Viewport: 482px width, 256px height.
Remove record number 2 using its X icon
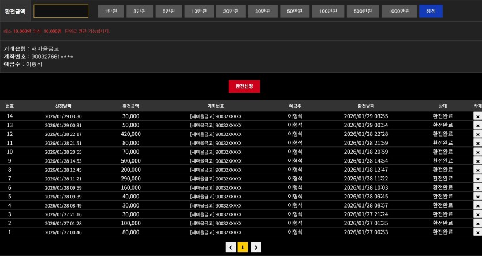[x=477, y=223]
